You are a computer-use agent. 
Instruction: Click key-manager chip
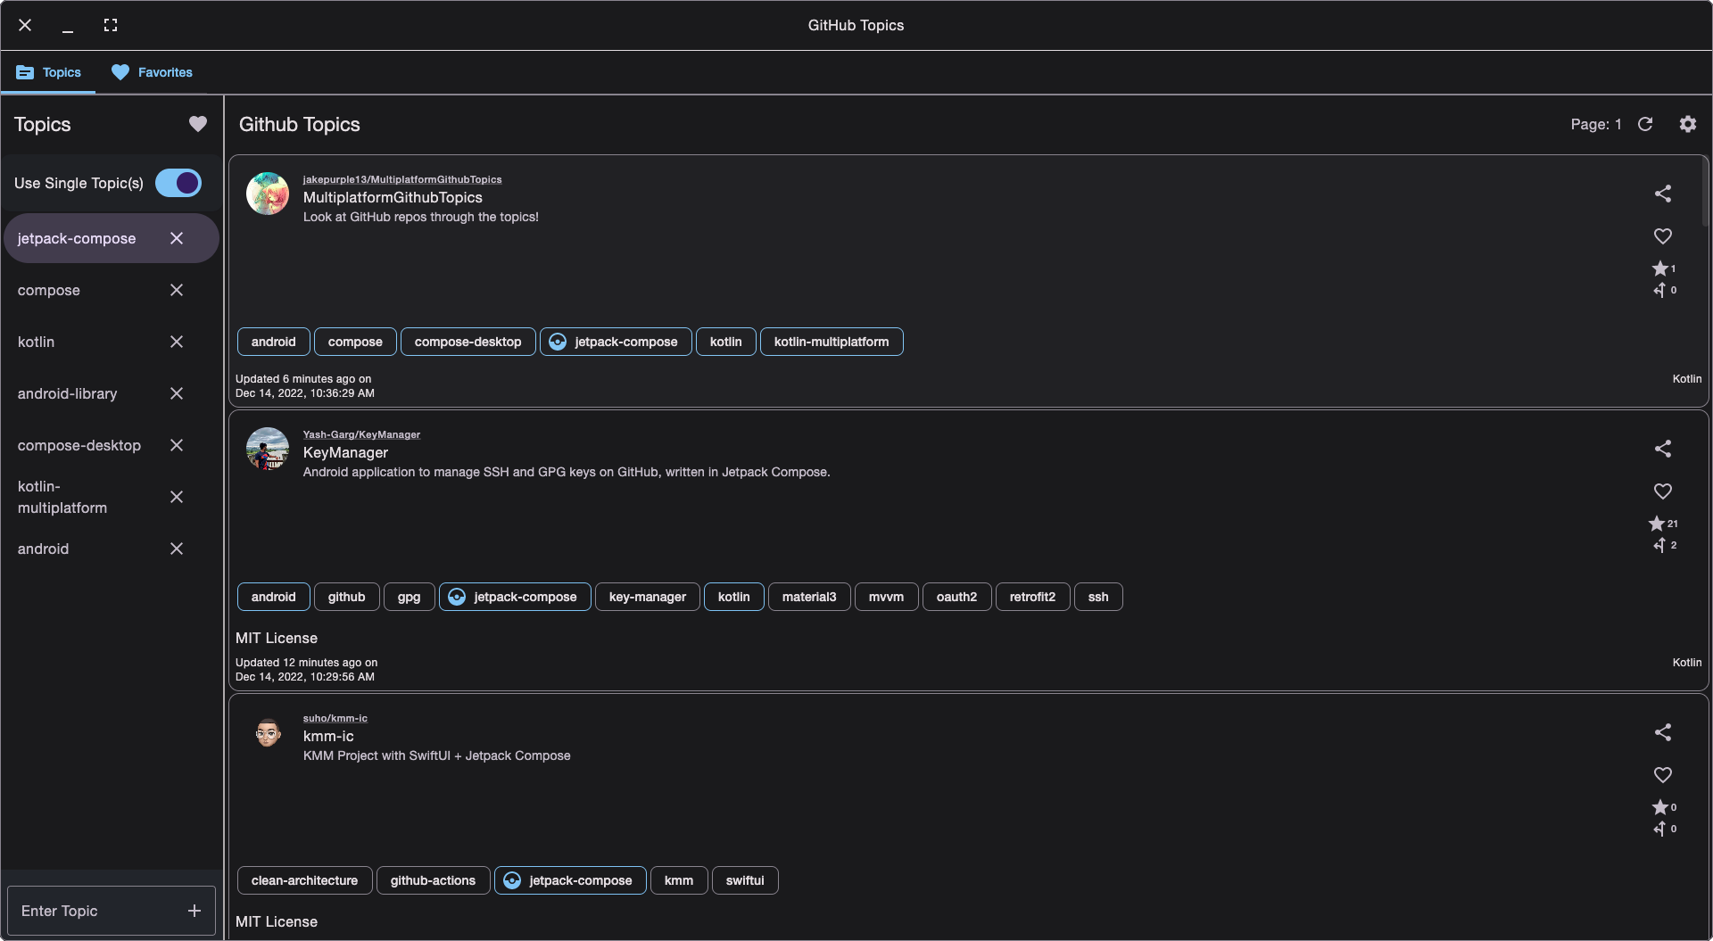tap(648, 597)
